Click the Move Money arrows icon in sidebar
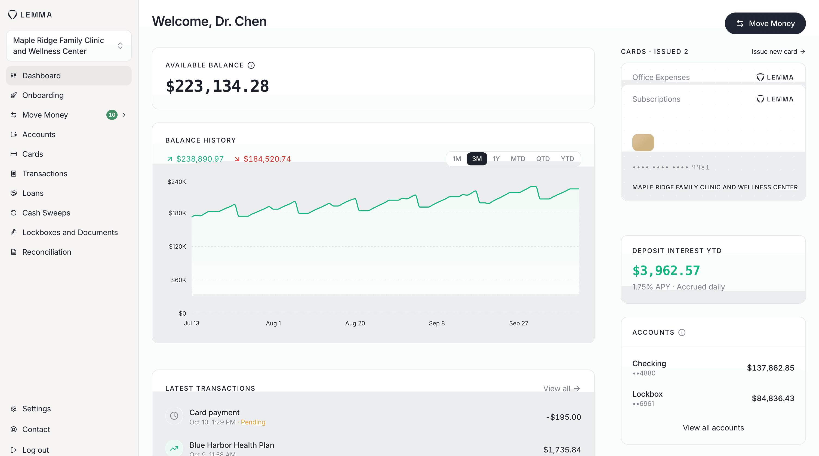Viewport: 819px width, 456px height. 14,115
